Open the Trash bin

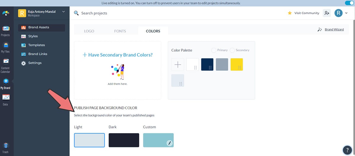click(5, 147)
